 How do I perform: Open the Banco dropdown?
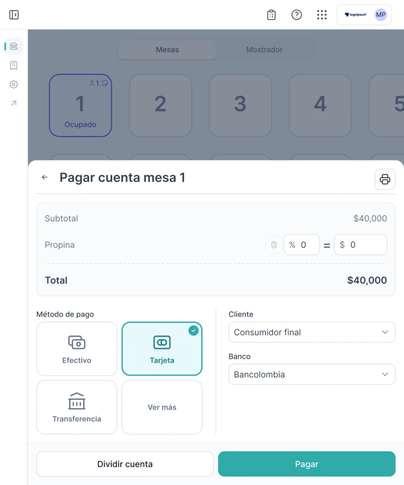click(312, 374)
